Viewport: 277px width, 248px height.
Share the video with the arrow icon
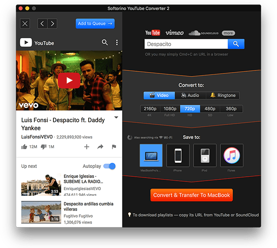100,147
